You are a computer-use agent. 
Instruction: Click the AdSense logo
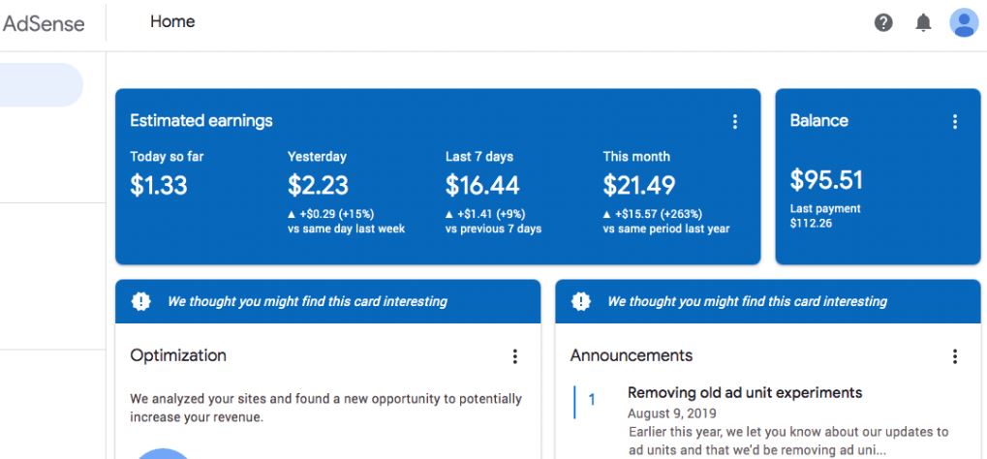click(x=44, y=23)
